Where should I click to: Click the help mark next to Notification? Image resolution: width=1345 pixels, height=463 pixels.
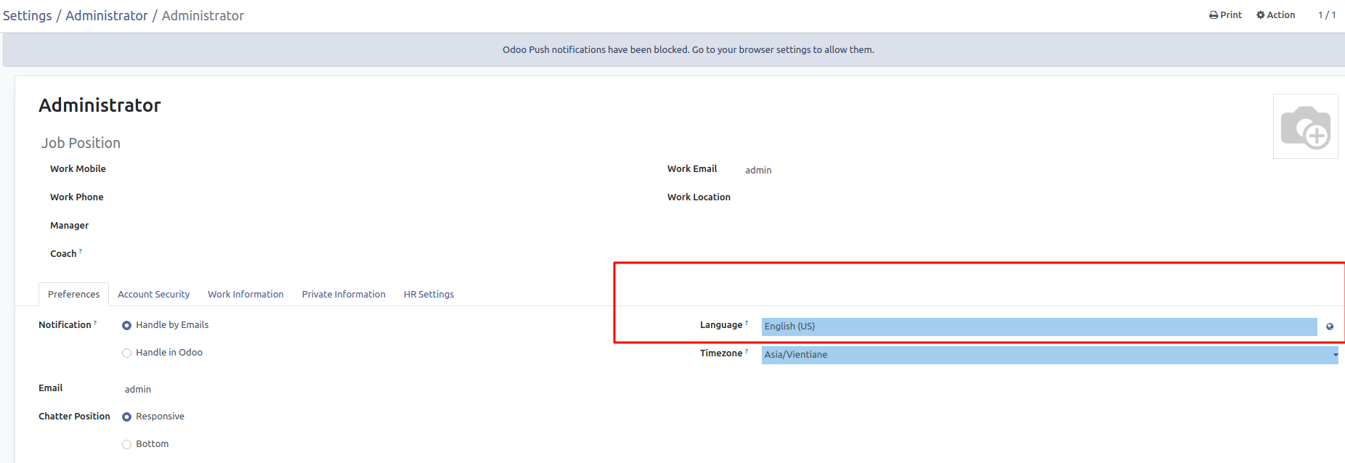(x=95, y=322)
